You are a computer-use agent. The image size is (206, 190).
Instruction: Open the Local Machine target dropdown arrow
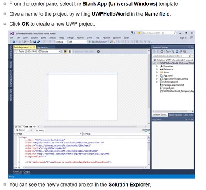click(107, 42)
